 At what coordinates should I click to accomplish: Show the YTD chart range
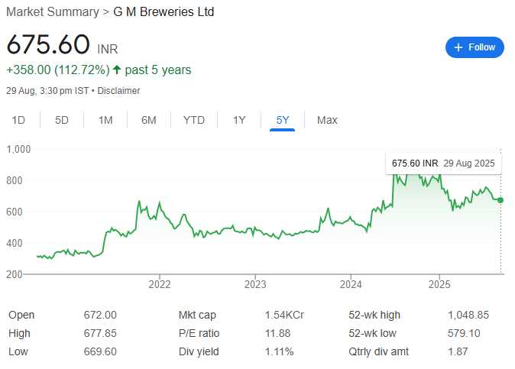194,120
